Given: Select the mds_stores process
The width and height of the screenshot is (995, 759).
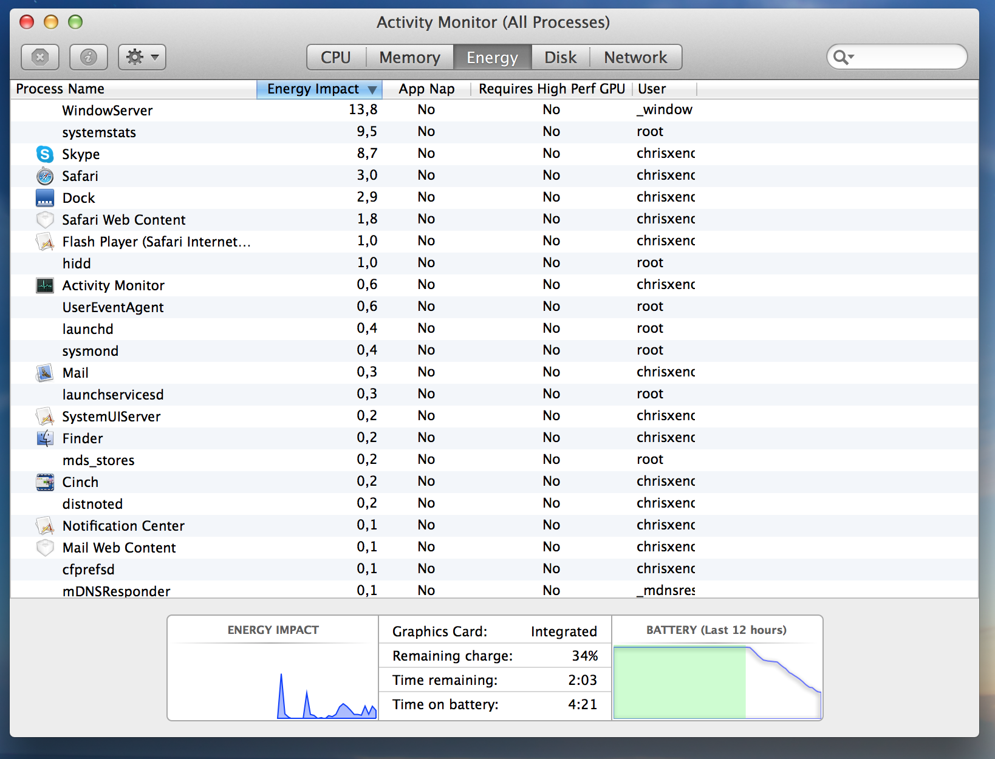Looking at the screenshot, I should coord(98,460).
